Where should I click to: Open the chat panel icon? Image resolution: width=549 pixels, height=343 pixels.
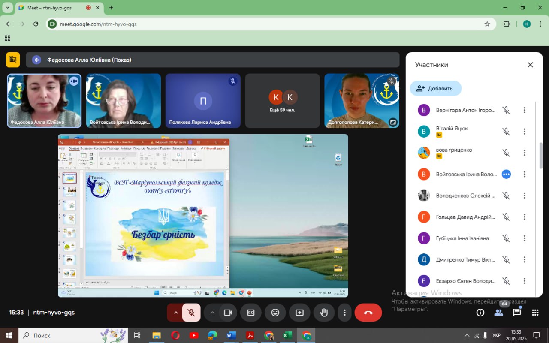point(517,313)
